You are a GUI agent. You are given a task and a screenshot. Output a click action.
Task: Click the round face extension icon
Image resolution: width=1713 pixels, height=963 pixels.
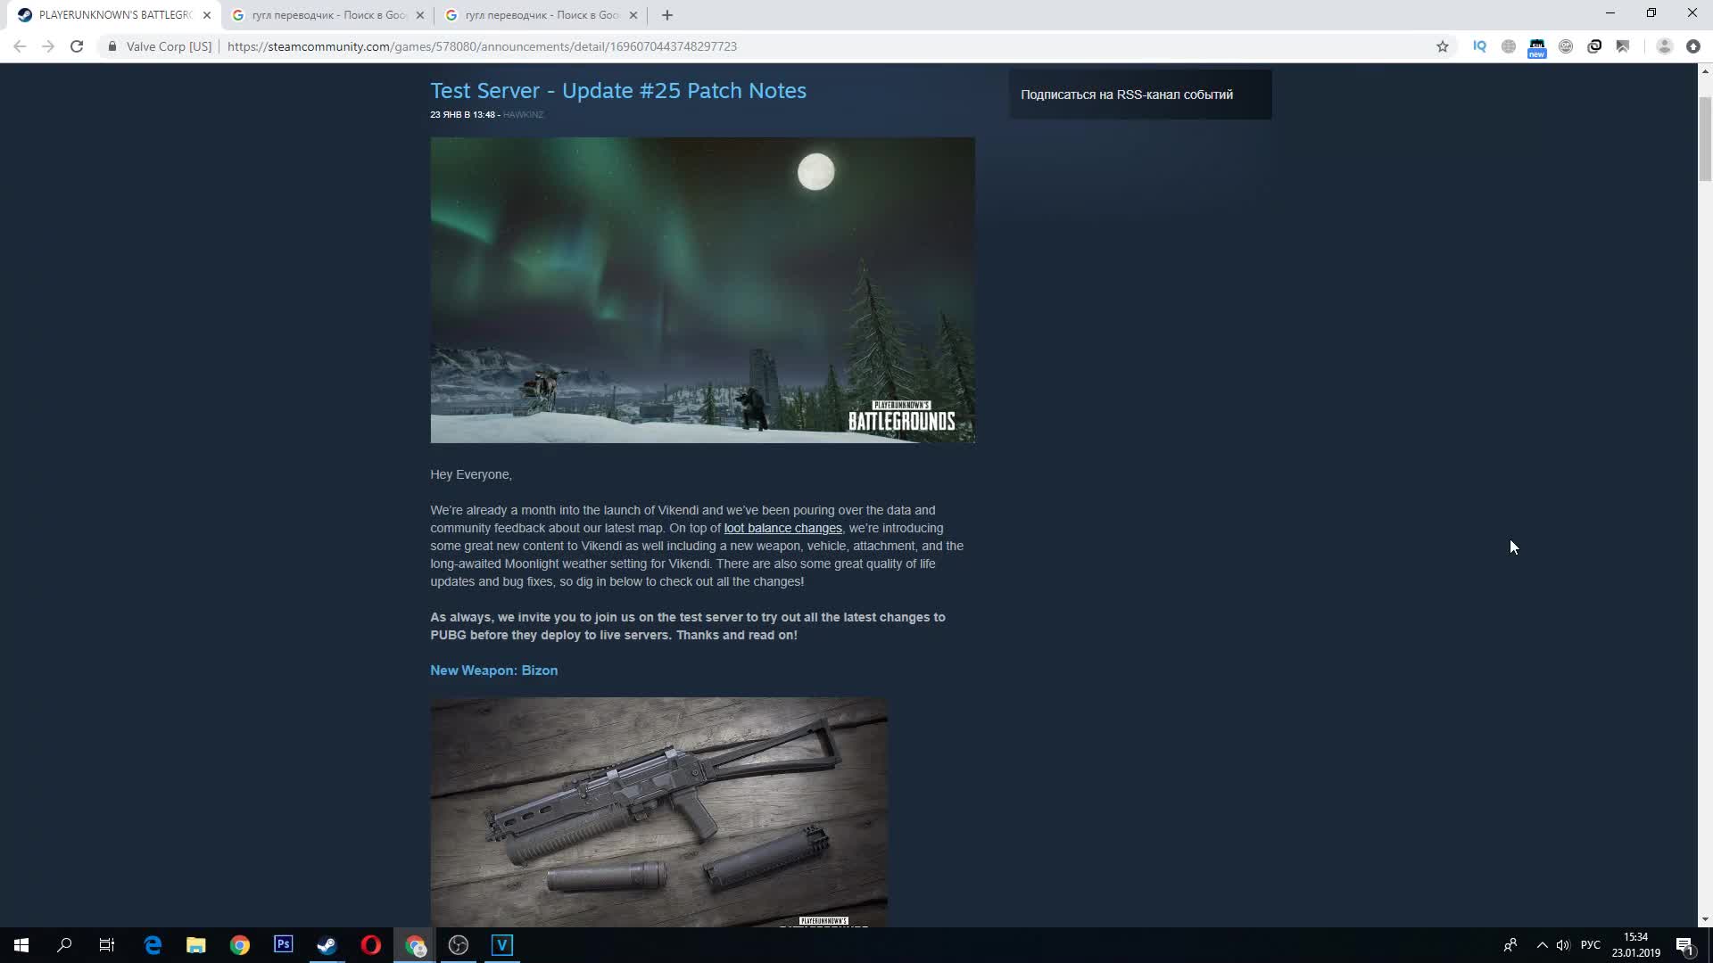(x=1566, y=46)
